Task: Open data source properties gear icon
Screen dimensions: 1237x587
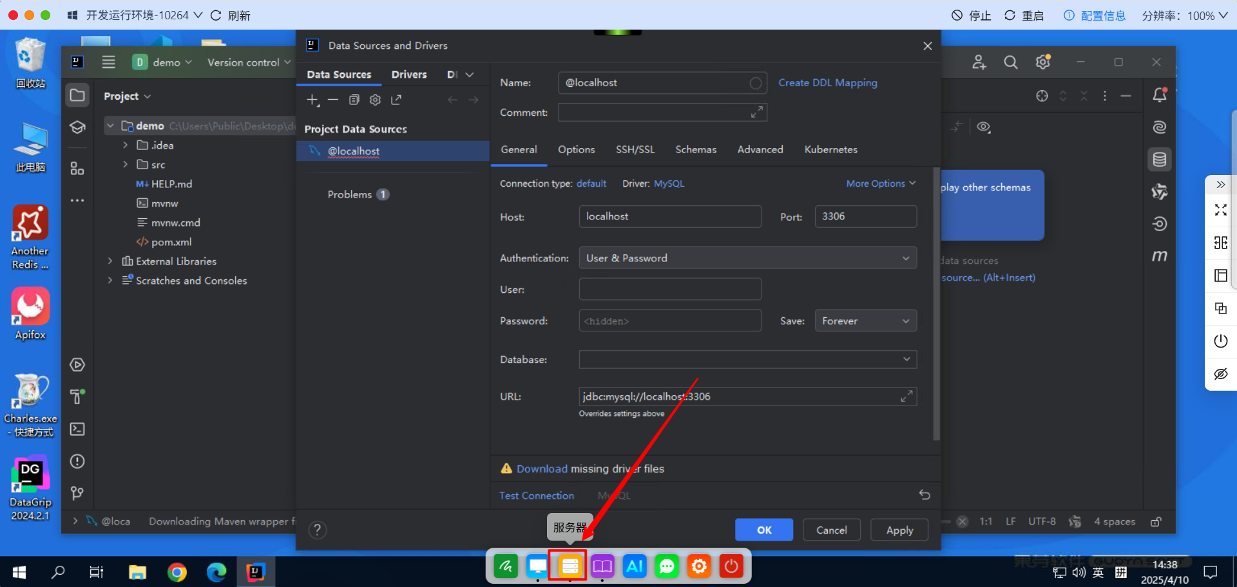Action: [376, 100]
